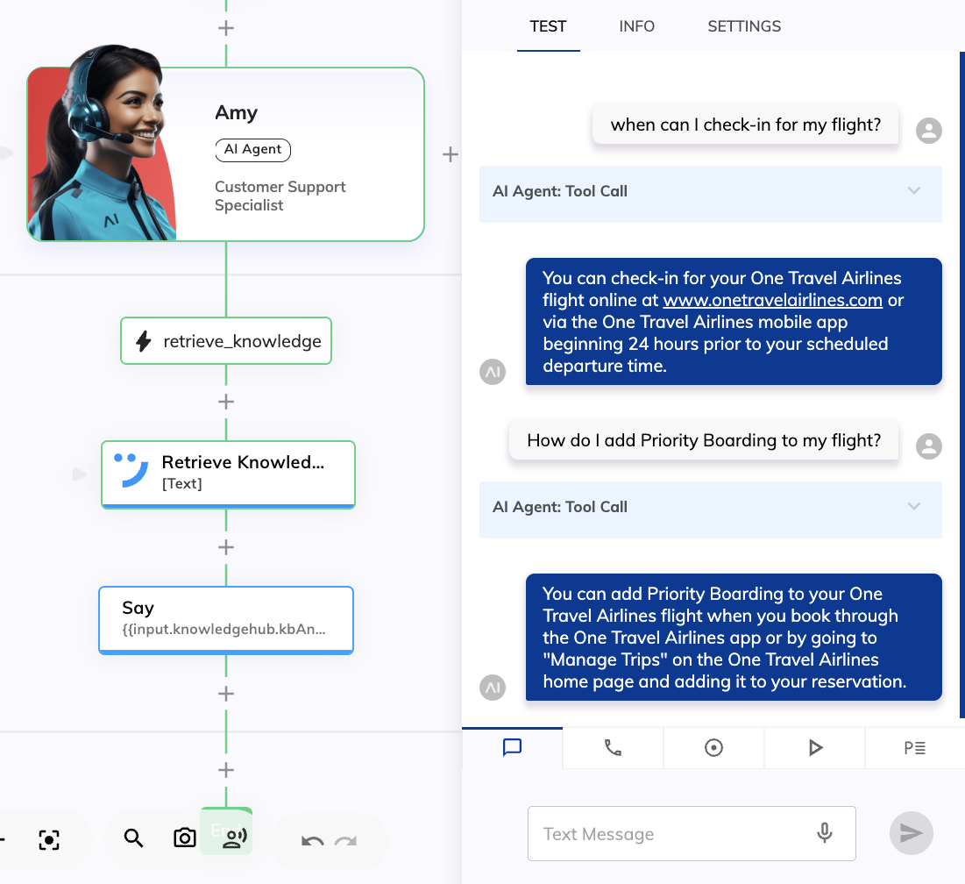The image size is (965, 884).
Task: Click the center-focus icon in canvas toolbar
Action: coord(50,839)
